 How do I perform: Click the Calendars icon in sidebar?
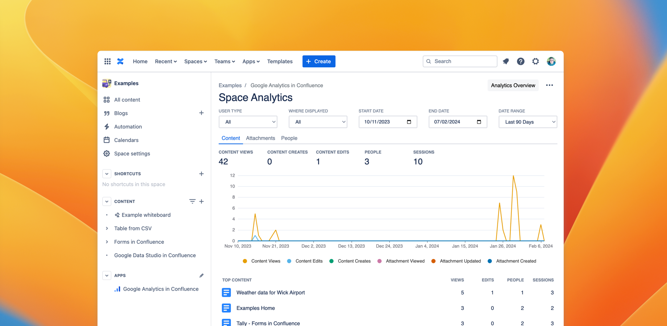pos(107,140)
